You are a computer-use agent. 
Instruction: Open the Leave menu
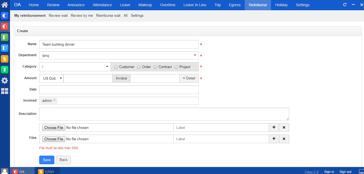[x=125, y=5]
